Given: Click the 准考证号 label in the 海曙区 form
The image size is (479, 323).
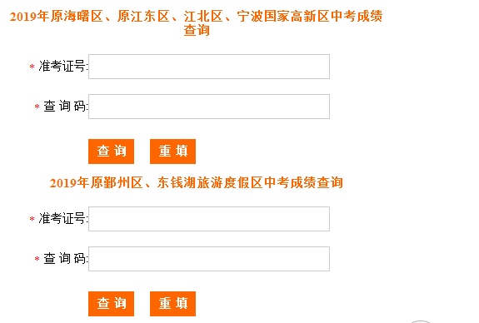Looking at the screenshot, I should 62,66.
